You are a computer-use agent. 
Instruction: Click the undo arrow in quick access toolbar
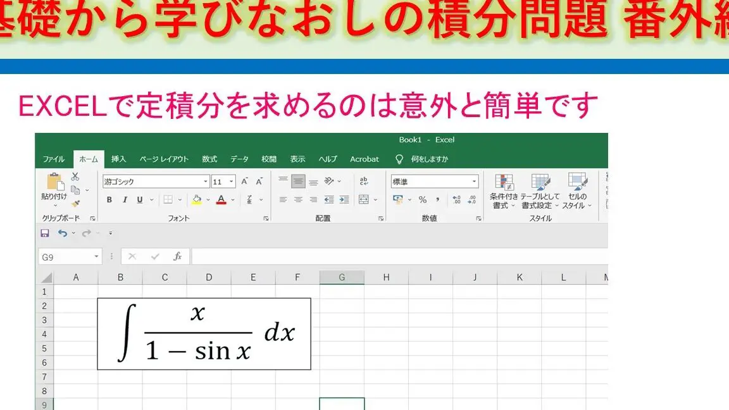click(x=62, y=233)
